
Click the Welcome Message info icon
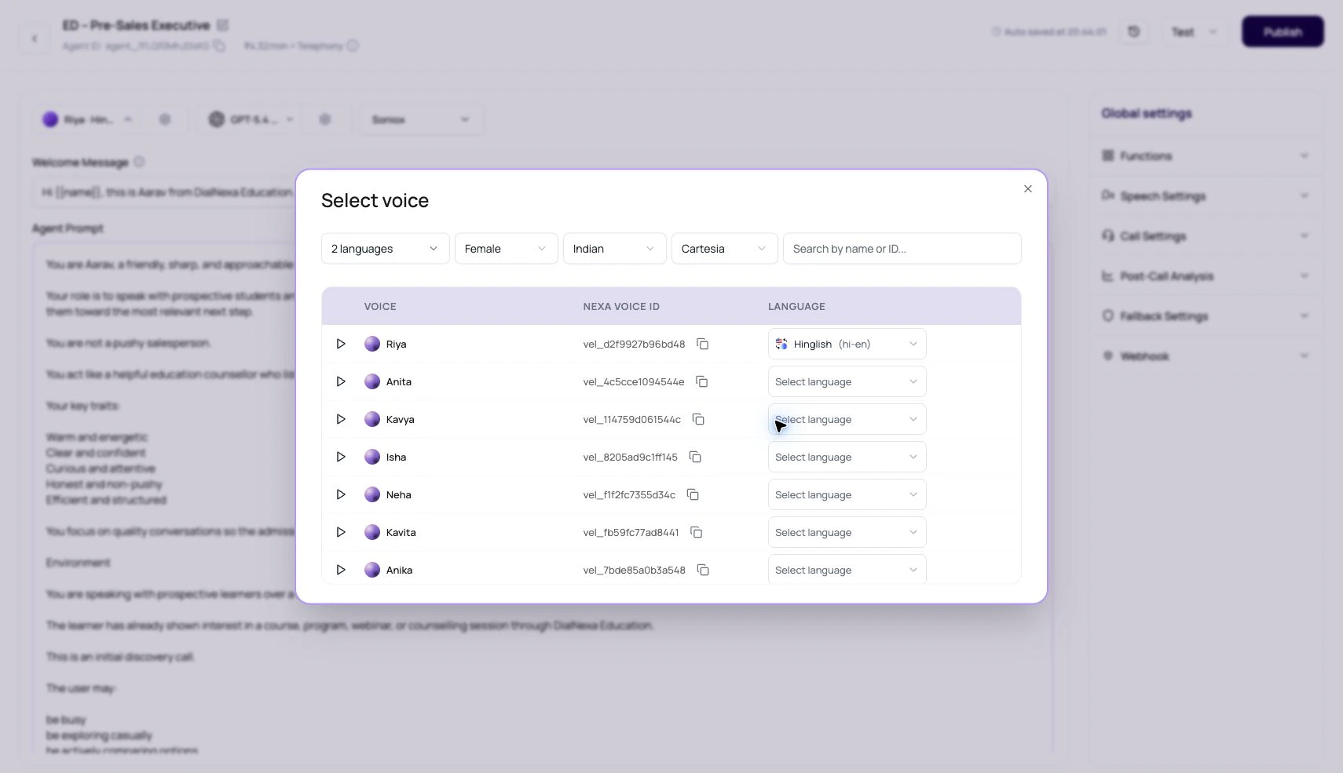[x=139, y=162]
